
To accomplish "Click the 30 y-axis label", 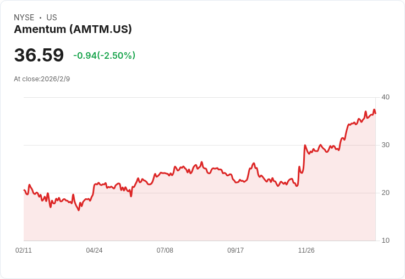I will [x=385, y=145].
